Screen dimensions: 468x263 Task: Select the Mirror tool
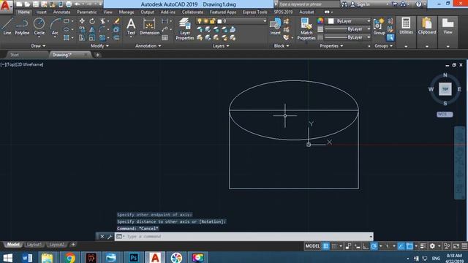pyautogui.click(x=92, y=29)
